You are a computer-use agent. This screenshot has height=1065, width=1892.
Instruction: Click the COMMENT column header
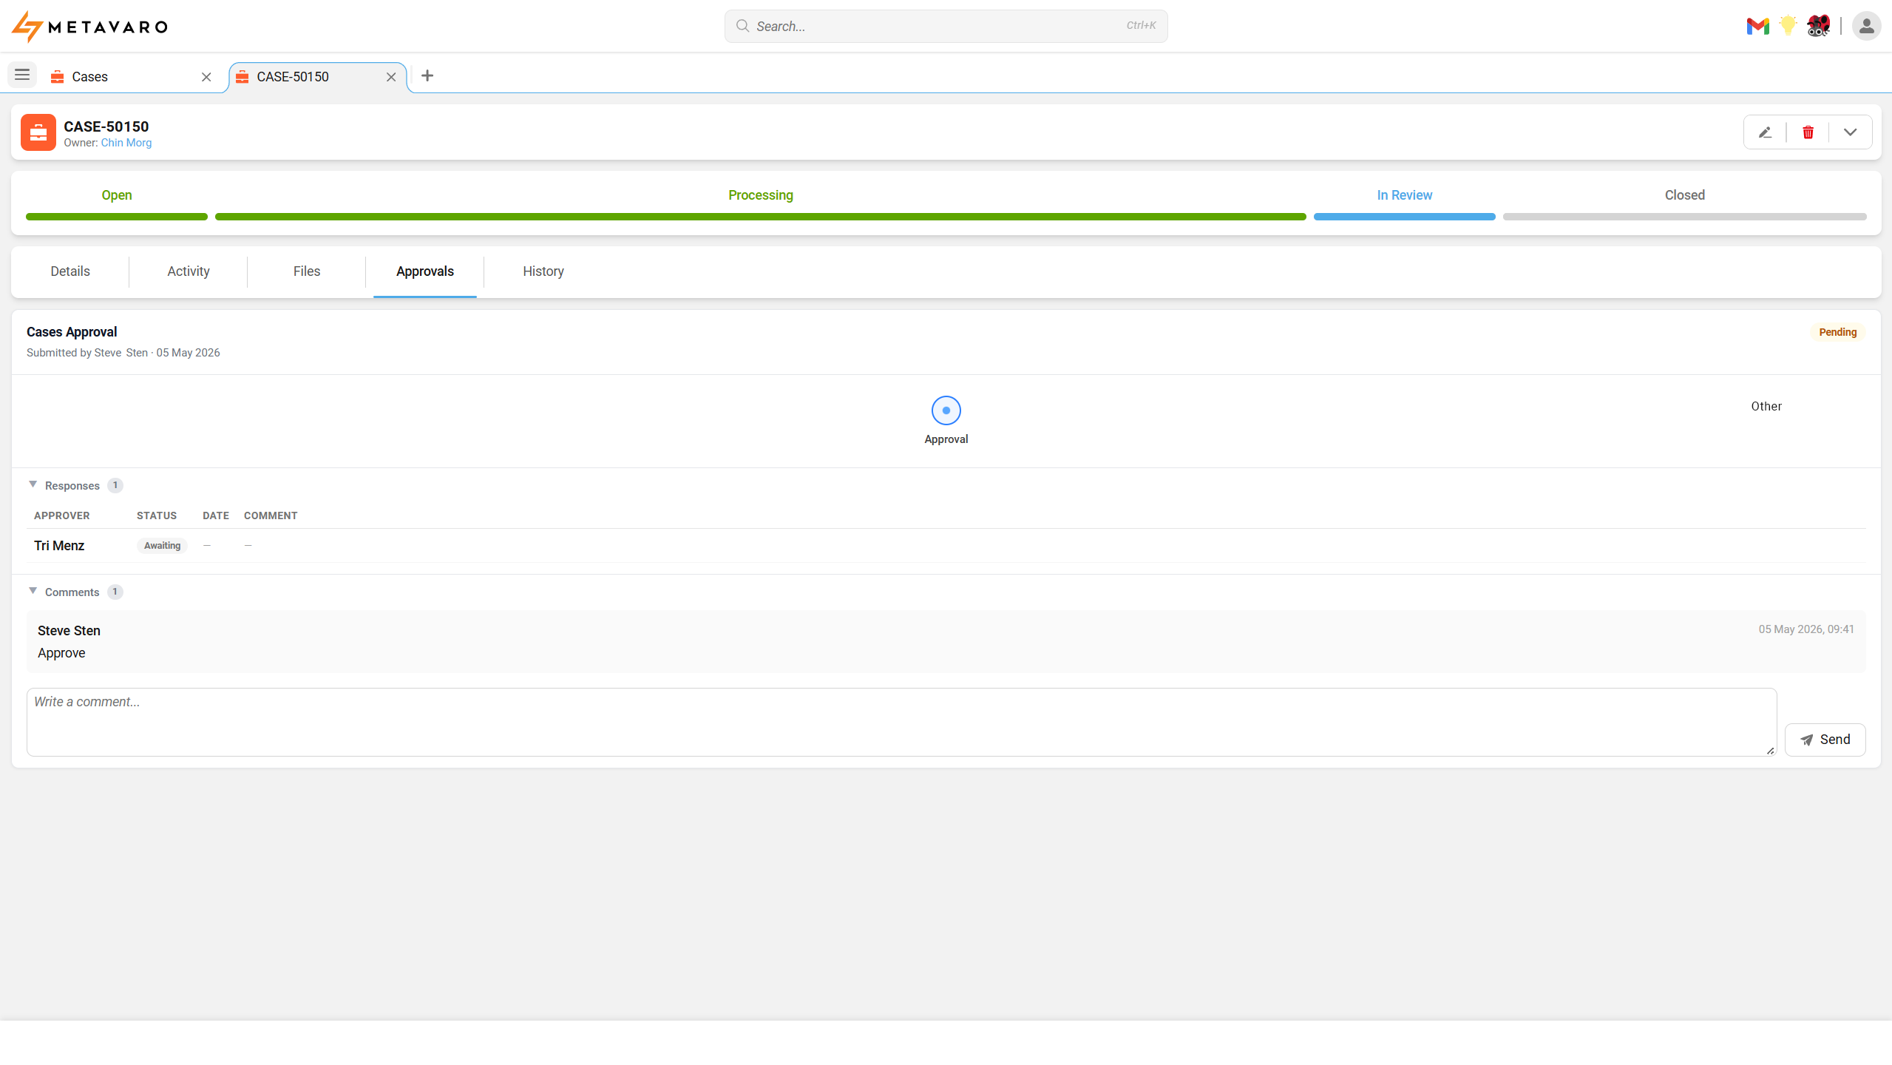[x=271, y=515]
